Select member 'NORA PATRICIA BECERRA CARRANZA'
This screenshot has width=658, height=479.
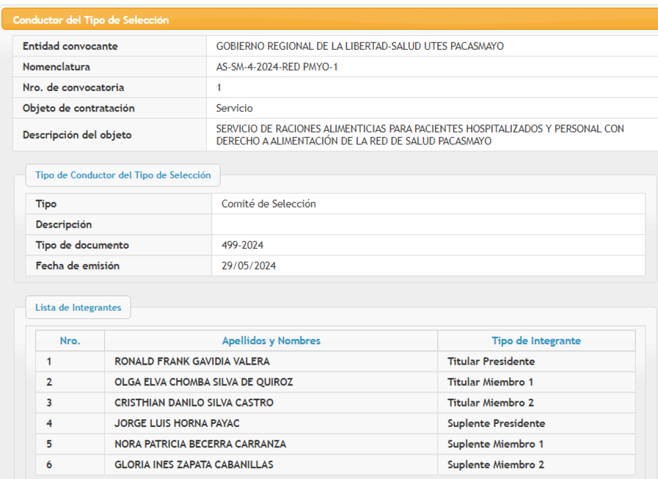(x=200, y=444)
